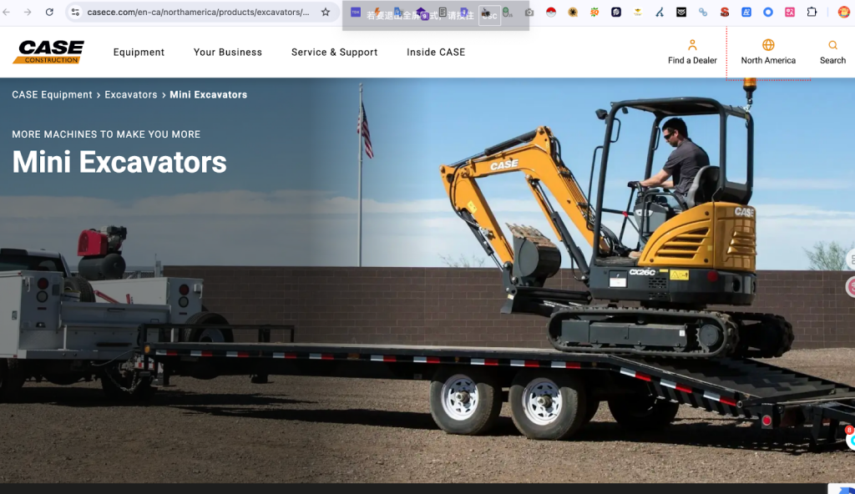
Task: Expand the Service & Support menu
Action: click(334, 52)
